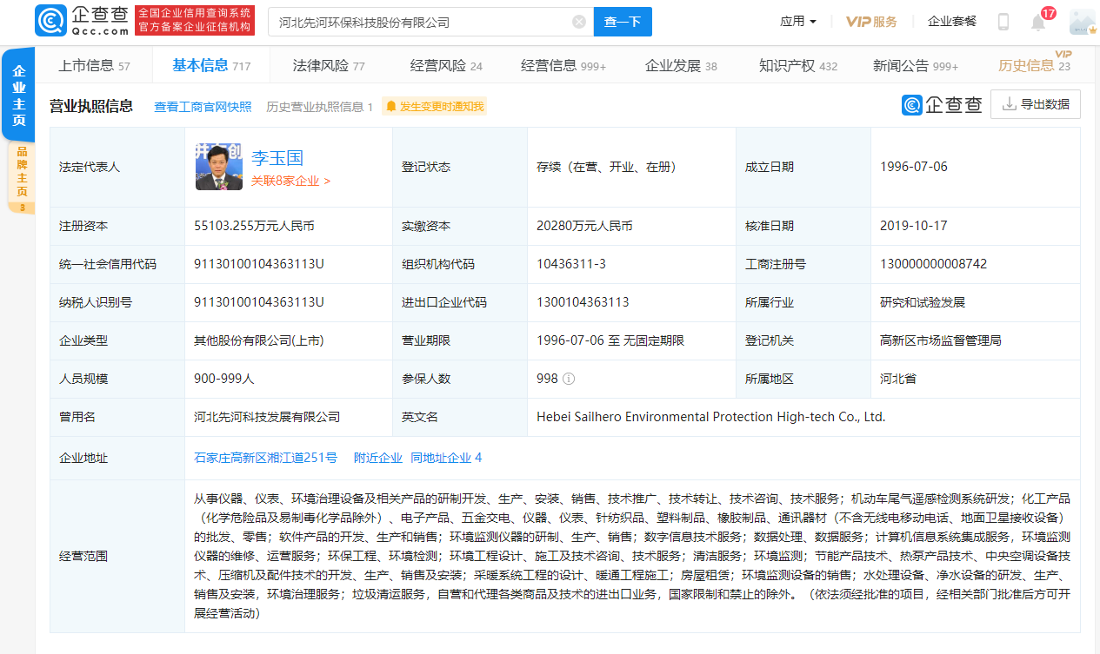Image resolution: width=1100 pixels, height=654 pixels.
Task: Open VIP服务 page
Action: tap(871, 22)
